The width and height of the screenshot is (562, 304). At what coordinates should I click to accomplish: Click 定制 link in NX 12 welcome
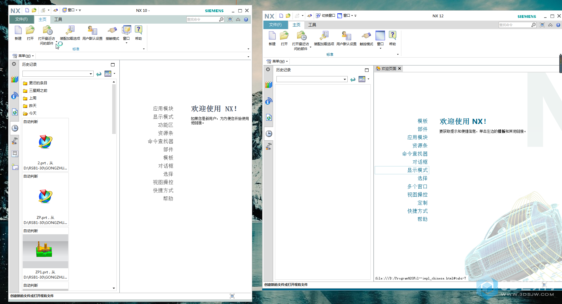coord(423,203)
